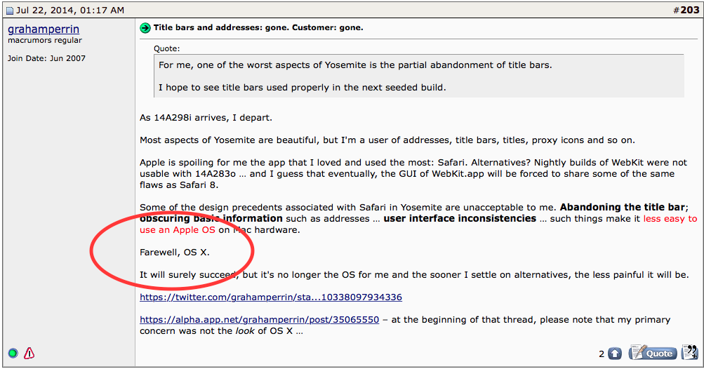Toggle the multi-quote icon for this post
The image size is (704, 369).
coord(690,352)
